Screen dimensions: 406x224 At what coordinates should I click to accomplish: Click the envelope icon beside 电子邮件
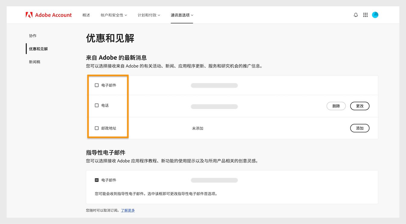click(97, 180)
